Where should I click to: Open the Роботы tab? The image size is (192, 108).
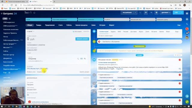click(x=69, y=25)
